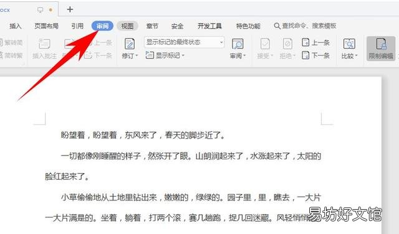This screenshot has width=399, height=234.
Task: Expand the 修订 dropdown arrow
Action: point(137,55)
